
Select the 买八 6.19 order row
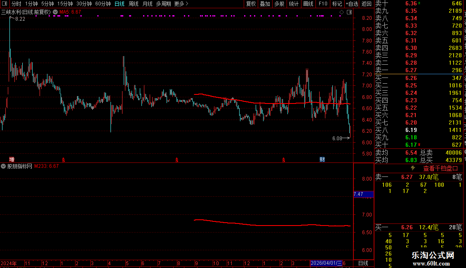419,130
